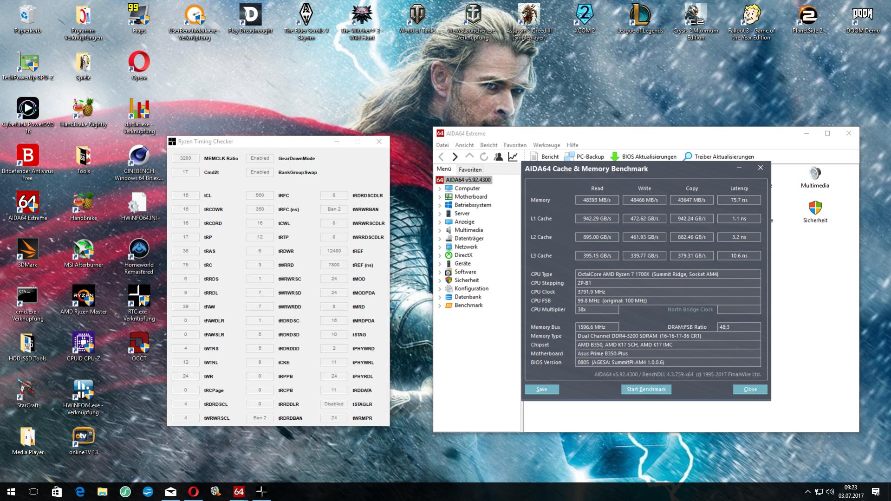Click the tCL value field in Ryzen Timing Checker
The width and height of the screenshot is (891, 501).
tap(185, 195)
